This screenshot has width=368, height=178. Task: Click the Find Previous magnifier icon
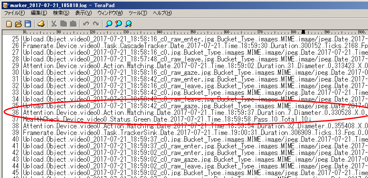pos(118,24)
